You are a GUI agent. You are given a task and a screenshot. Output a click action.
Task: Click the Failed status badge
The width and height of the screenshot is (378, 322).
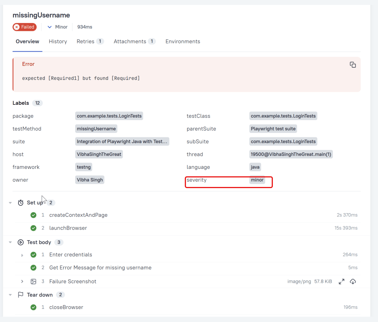(x=25, y=27)
